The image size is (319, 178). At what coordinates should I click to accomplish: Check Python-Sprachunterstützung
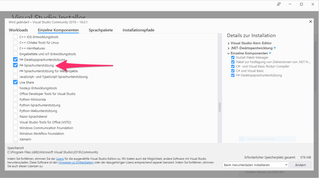[x=15, y=105]
